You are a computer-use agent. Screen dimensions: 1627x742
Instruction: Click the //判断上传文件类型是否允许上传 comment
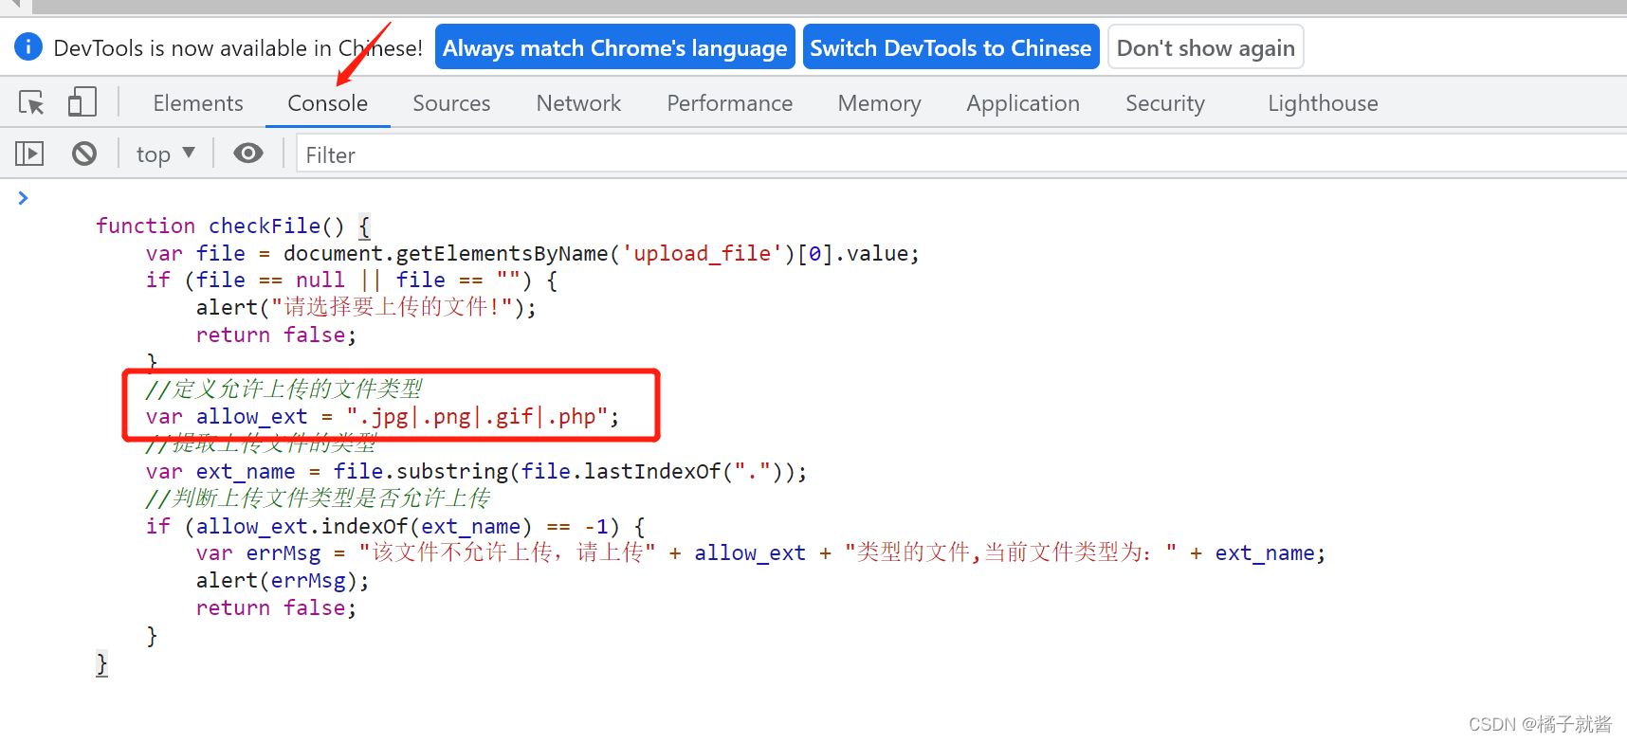pos(318,498)
